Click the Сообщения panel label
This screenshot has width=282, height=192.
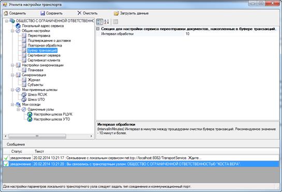click(x=16, y=144)
